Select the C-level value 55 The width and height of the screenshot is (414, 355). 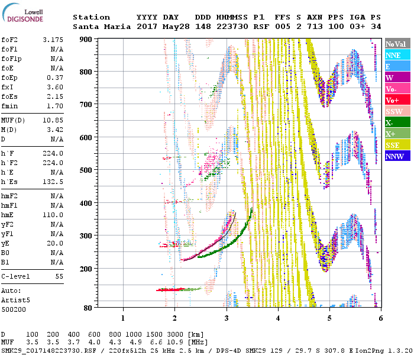pyautogui.click(x=59, y=276)
